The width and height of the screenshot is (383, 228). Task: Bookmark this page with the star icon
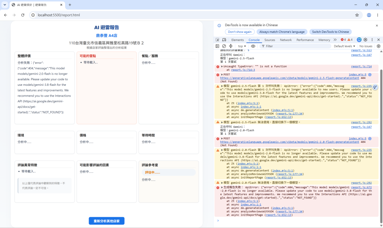(x=357, y=15)
